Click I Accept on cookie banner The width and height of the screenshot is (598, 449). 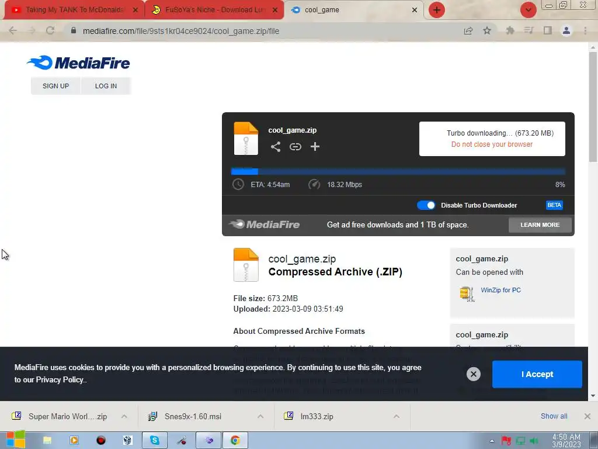[537, 374]
